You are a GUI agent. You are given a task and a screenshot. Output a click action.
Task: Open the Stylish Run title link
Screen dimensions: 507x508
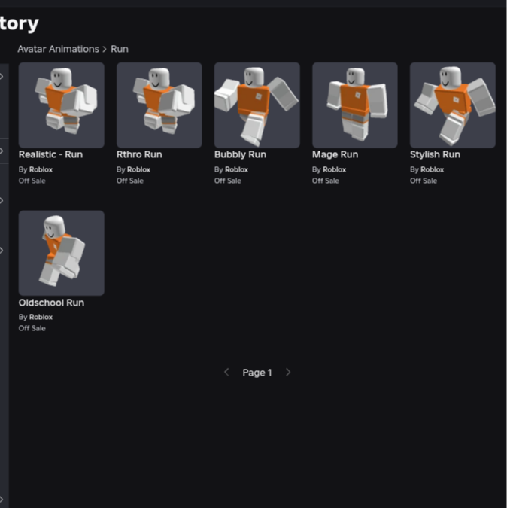pyautogui.click(x=435, y=154)
